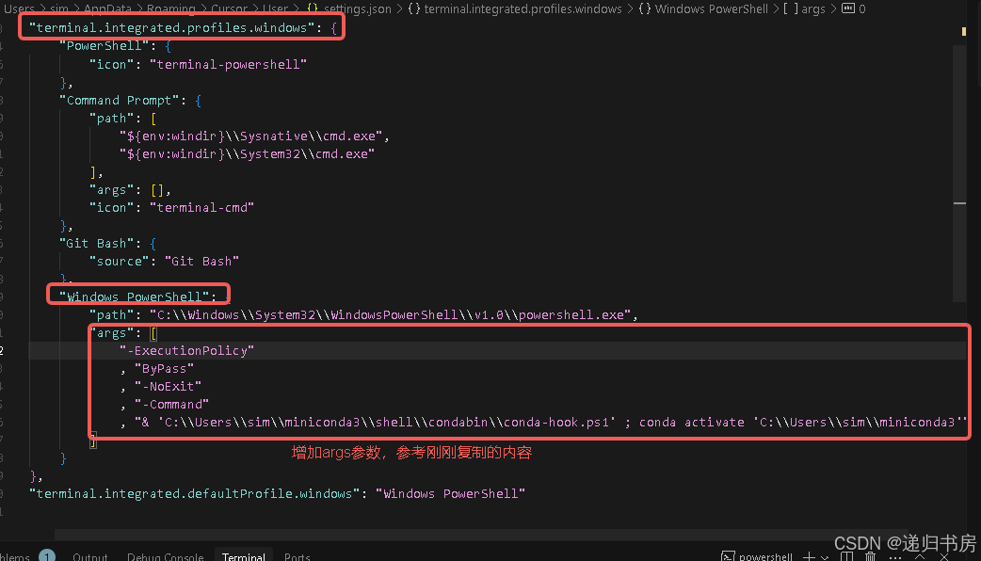Image resolution: width=981 pixels, height=561 pixels.
Task: Click the sim breadcrumb
Action: 58,8
